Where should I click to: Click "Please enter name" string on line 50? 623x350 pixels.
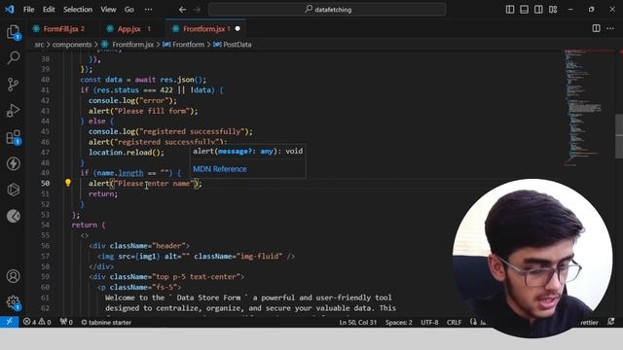click(154, 184)
